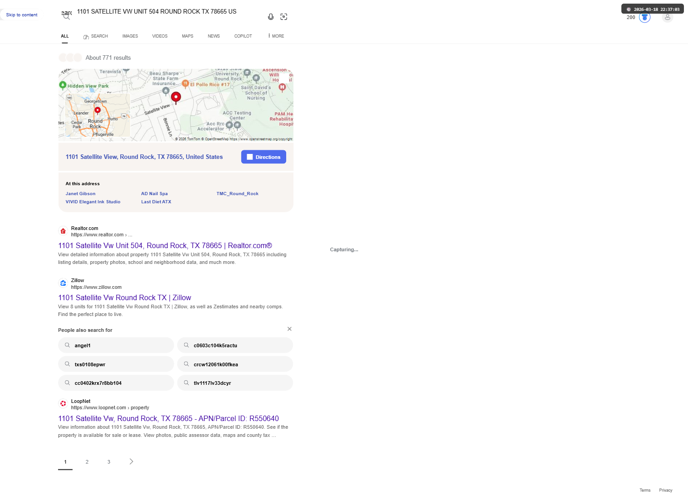This screenshot has height=498, width=688.
Task: Switch to the SEARCH tab
Action: [96, 36]
